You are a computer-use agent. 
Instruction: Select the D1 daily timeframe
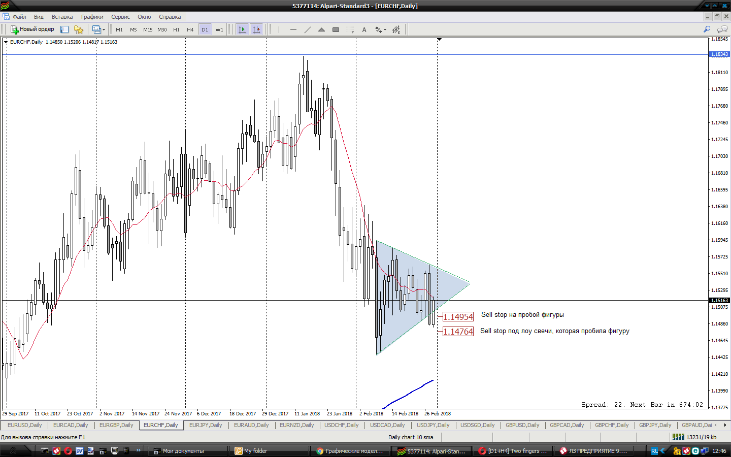point(205,29)
